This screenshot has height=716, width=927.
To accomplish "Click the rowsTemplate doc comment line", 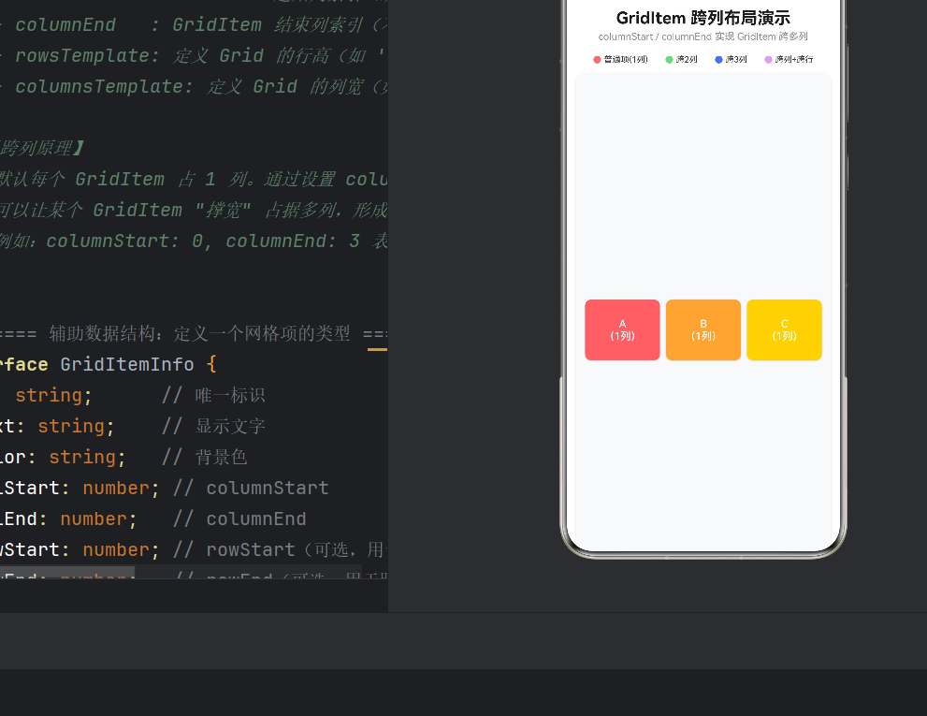I will (x=194, y=55).
